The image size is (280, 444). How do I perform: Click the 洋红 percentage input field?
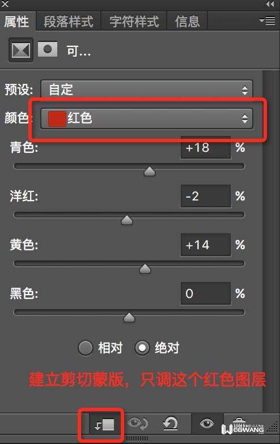click(x=205, y=196)
